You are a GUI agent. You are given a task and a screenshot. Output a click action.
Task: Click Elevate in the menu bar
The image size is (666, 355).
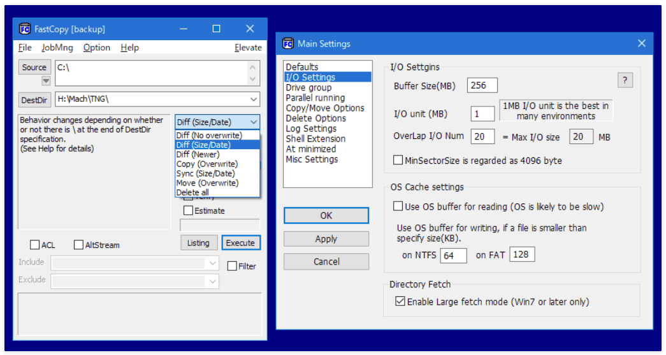(248, 48)
